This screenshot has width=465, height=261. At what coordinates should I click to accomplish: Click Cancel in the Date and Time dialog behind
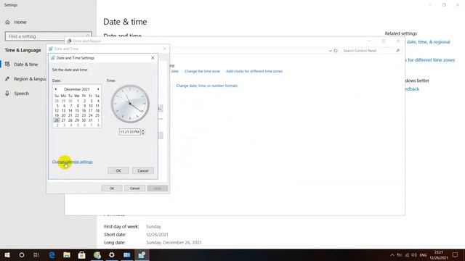coord(134,188)
